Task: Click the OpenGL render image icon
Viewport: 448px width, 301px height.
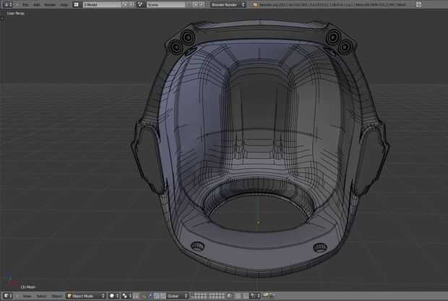Action: pyautogui.click(x=265, y=296)
